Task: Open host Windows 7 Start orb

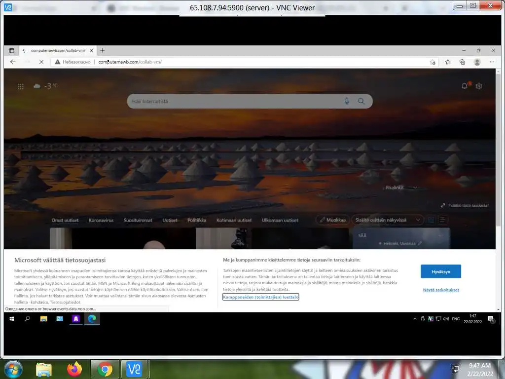Action: (x=13, y=369)
